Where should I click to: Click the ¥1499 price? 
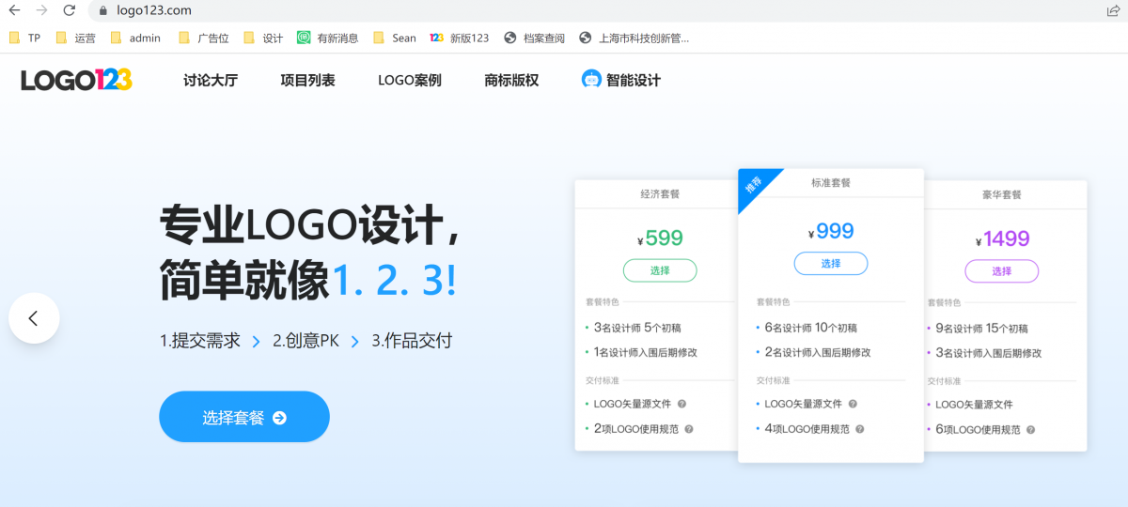pyautogui.click(x=1002, y=238)
